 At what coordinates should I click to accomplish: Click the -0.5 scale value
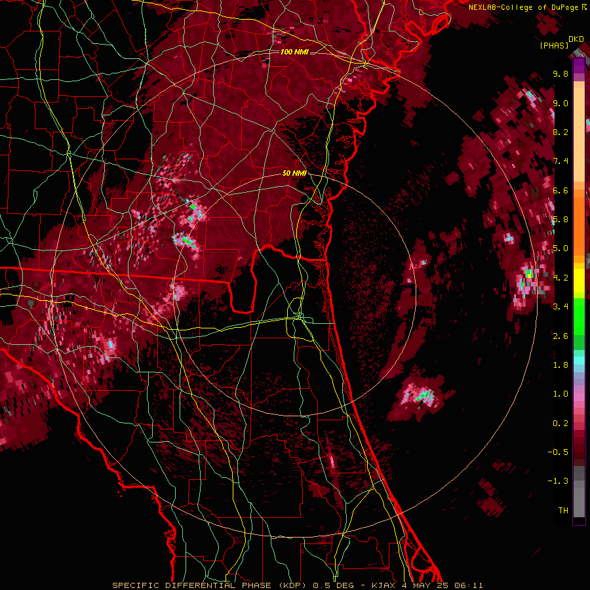point(558,452)
